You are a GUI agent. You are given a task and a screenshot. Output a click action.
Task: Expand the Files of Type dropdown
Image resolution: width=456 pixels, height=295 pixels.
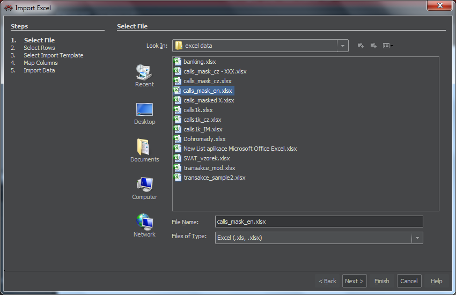tap(417, 238)
